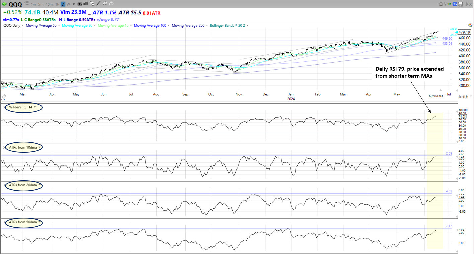Screen dimensions: 474x254
Task: Click the 479.19 last price label
Action: click(465, 32)
